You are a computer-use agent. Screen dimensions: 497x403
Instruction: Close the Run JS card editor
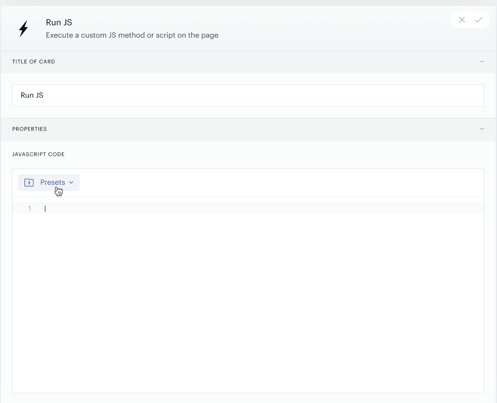tap(462, 20)
